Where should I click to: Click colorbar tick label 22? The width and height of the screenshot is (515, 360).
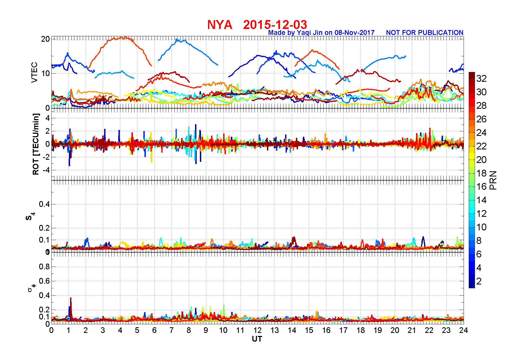(x=481, y=146)
